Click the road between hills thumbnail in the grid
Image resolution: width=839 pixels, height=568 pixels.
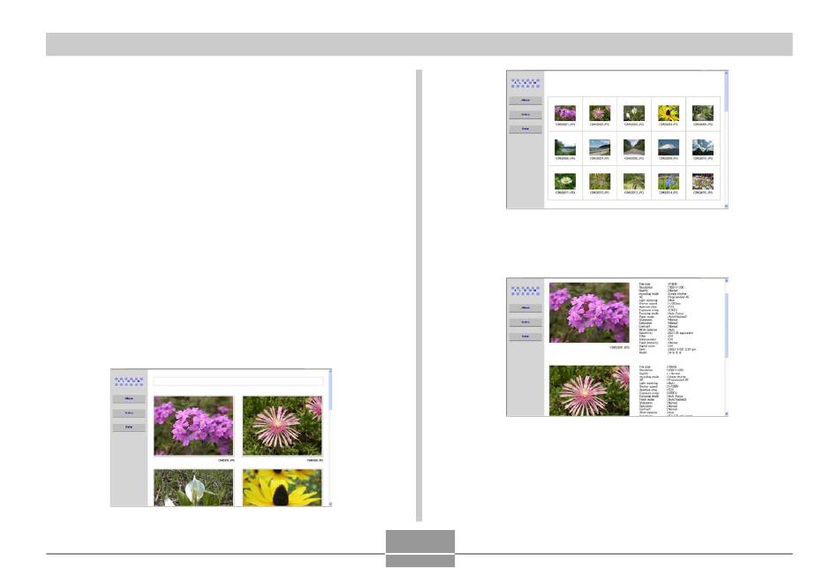[x=633, y=147]
